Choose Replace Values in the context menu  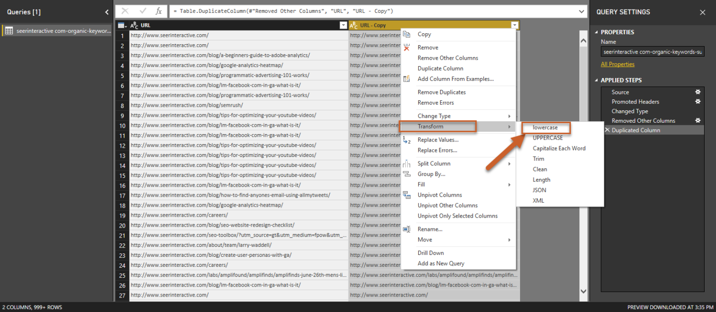[438, 140]
